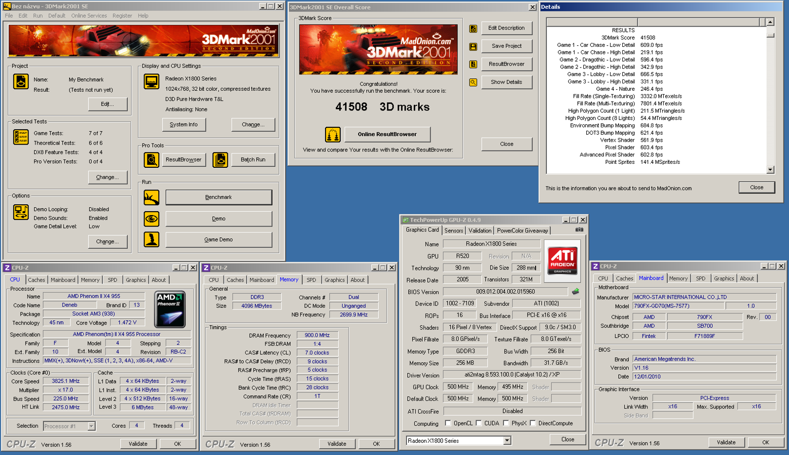The image size is (789, 455).
Task: Click the AMD Phenom II logo in CPU-Z
Action: pyautogui.click(x=170, y=309)
